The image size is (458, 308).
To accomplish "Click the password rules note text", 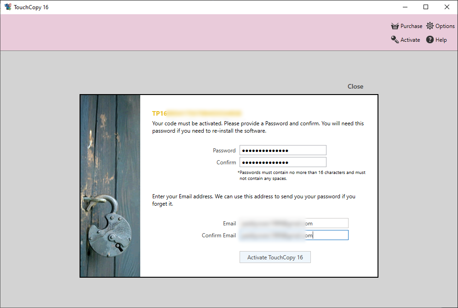I will pos(302,176).
